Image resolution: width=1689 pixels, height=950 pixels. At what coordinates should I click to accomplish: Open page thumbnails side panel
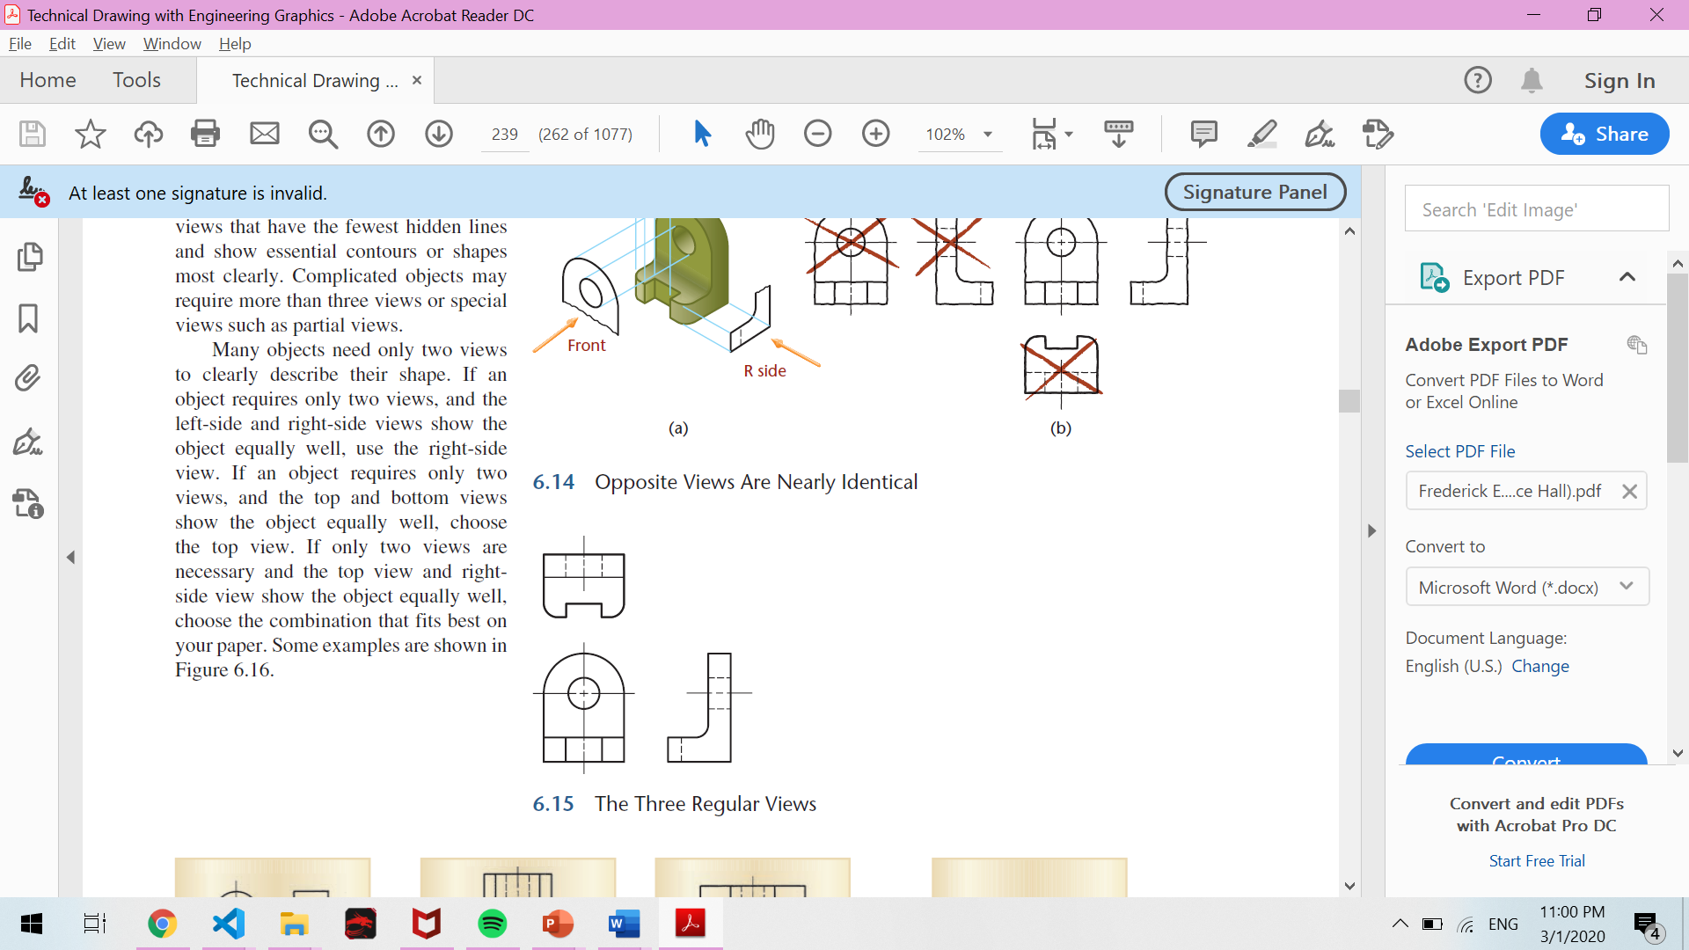click(29, 257)
